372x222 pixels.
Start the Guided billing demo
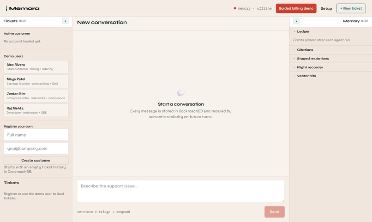tap(296, 8)
